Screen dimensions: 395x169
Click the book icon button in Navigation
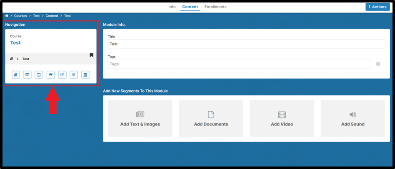15,75
